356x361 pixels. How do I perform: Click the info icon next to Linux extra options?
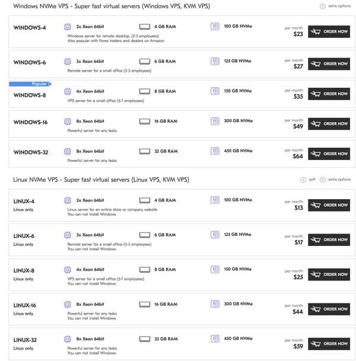pos(322,180)
